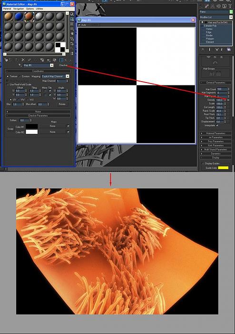The width and height of the screenshot is (235, 334).
Task: Open the Navigation menu
Action: click(19, 9)
